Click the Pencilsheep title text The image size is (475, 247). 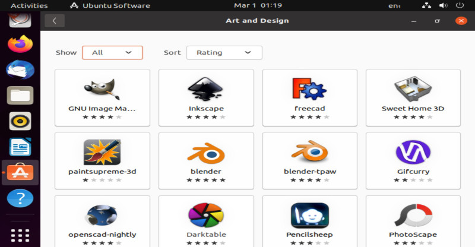coord(309,235)
